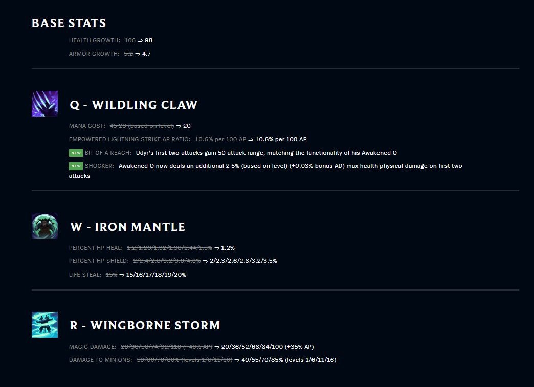Click the Q - Wildling Claw title
Image resolution: width=534 pixels, height=387 pixels.
(x=133, y=104)
